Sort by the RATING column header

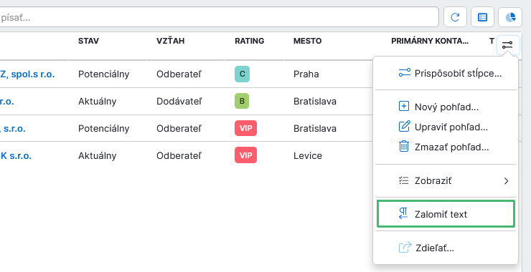pyautogui.click(x=250, y=42)
